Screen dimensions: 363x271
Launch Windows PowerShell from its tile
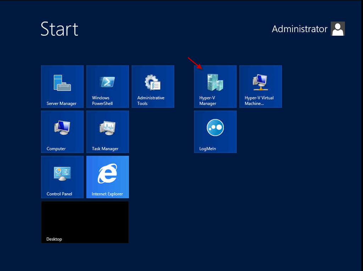tap(107, 86)
